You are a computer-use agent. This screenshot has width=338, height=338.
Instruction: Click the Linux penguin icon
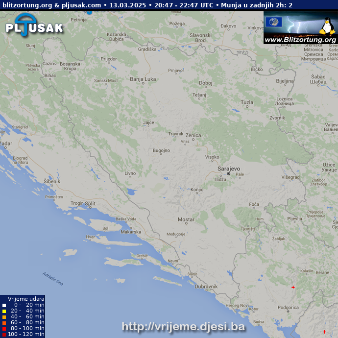pyautogui.click(x=326, y=25)
